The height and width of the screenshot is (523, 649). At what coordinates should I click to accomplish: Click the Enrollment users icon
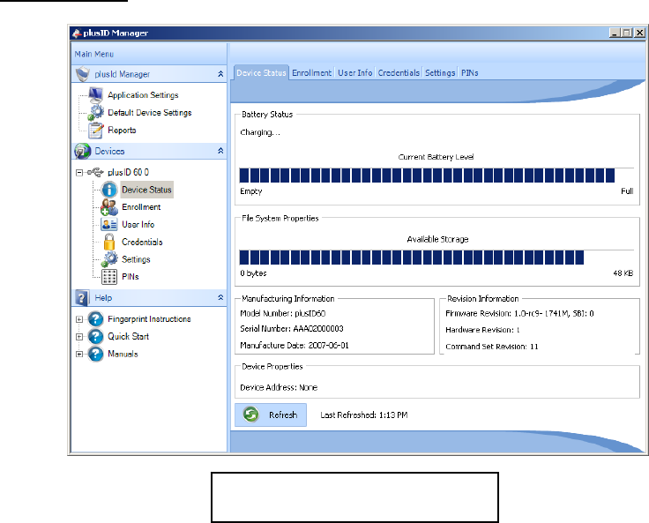(109, 207)
